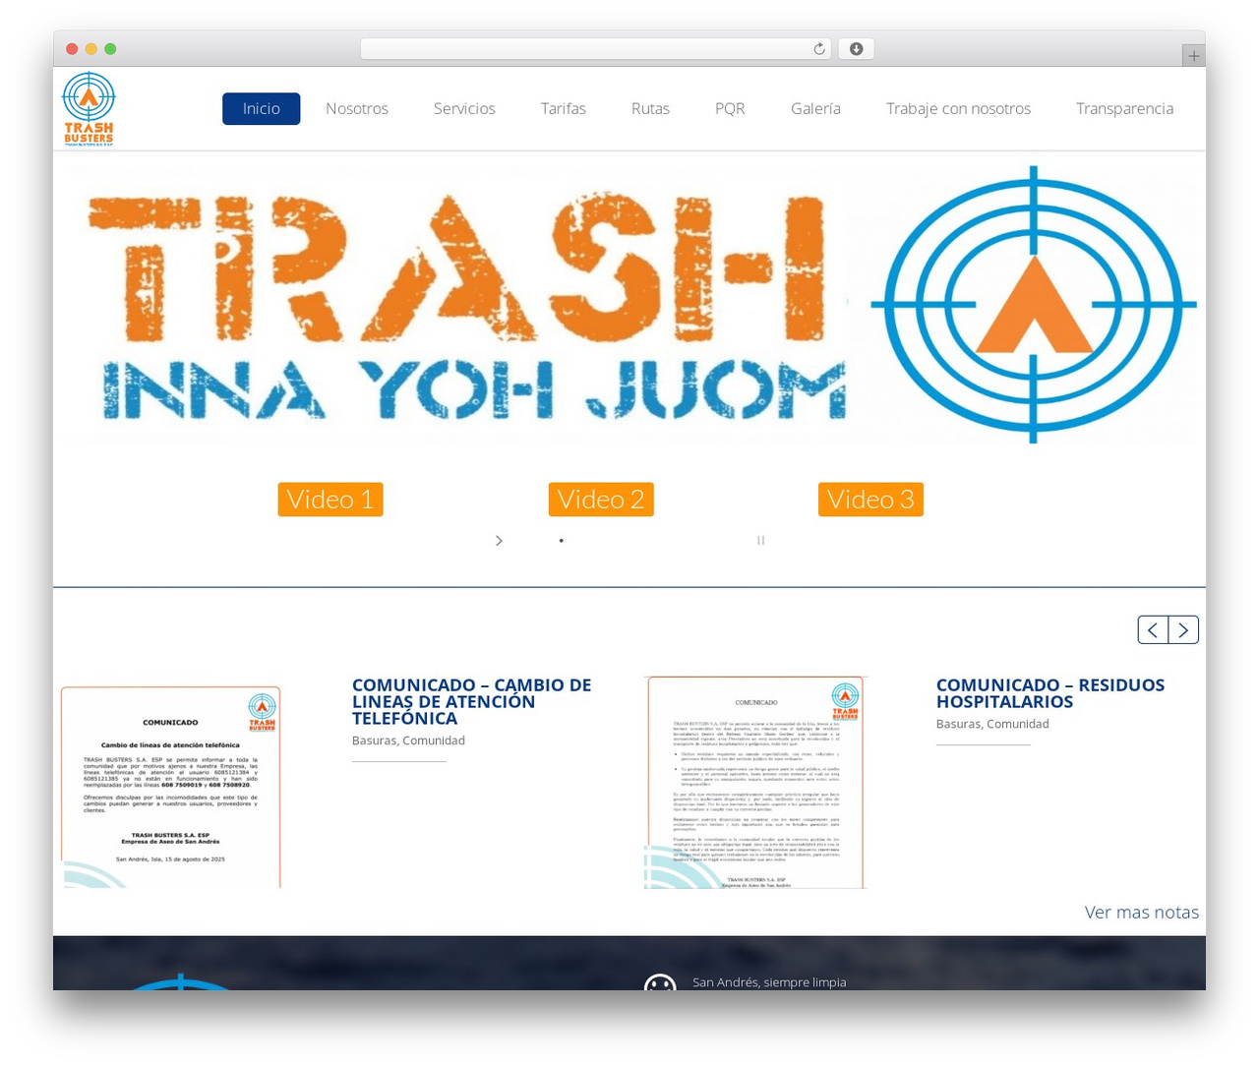Open the Nosotros menu
This screenshot has width=1259, height=1066.
click(357, 108)
